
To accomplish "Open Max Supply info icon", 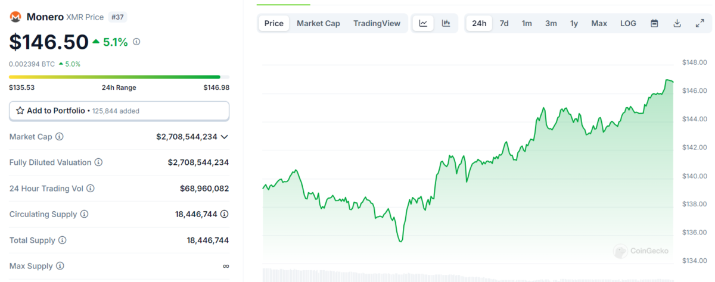I will pos(60,266).
